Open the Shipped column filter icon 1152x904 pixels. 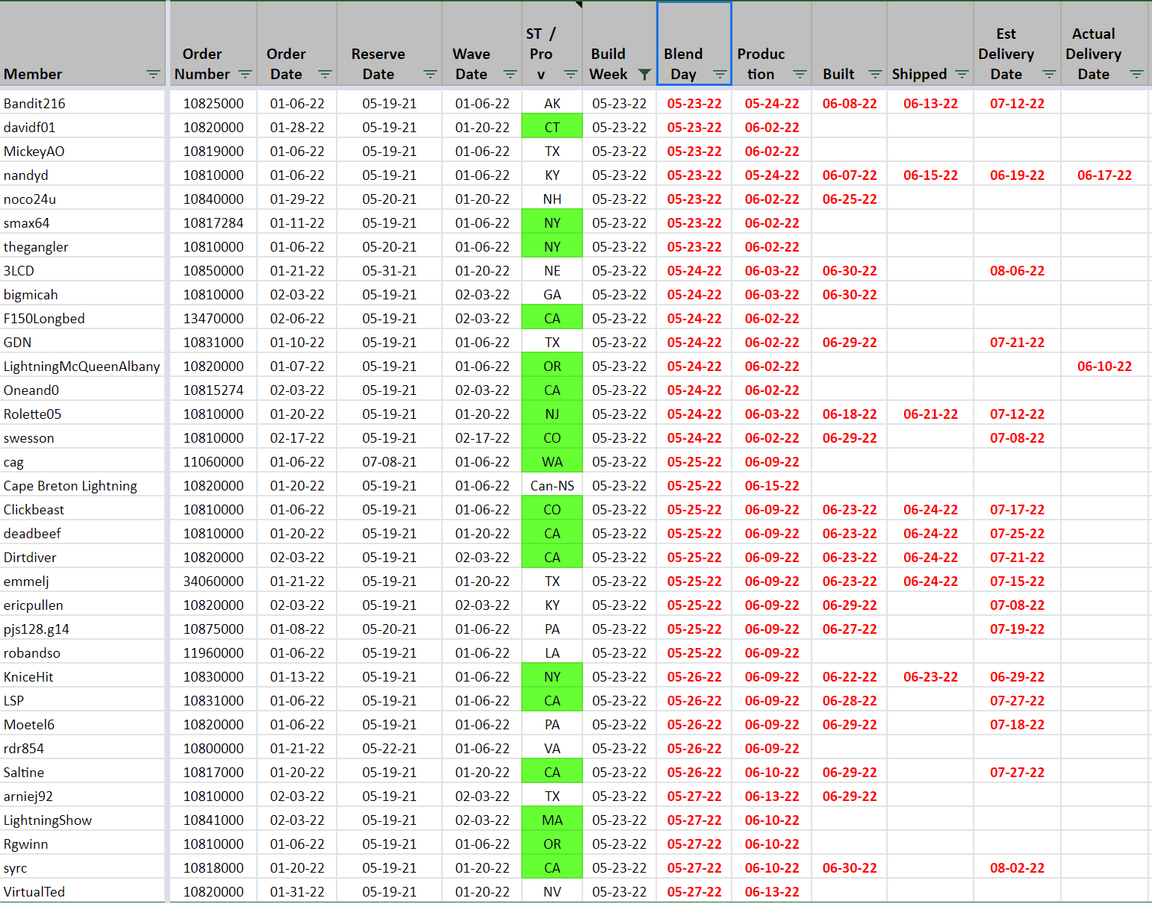click(962, 75)
